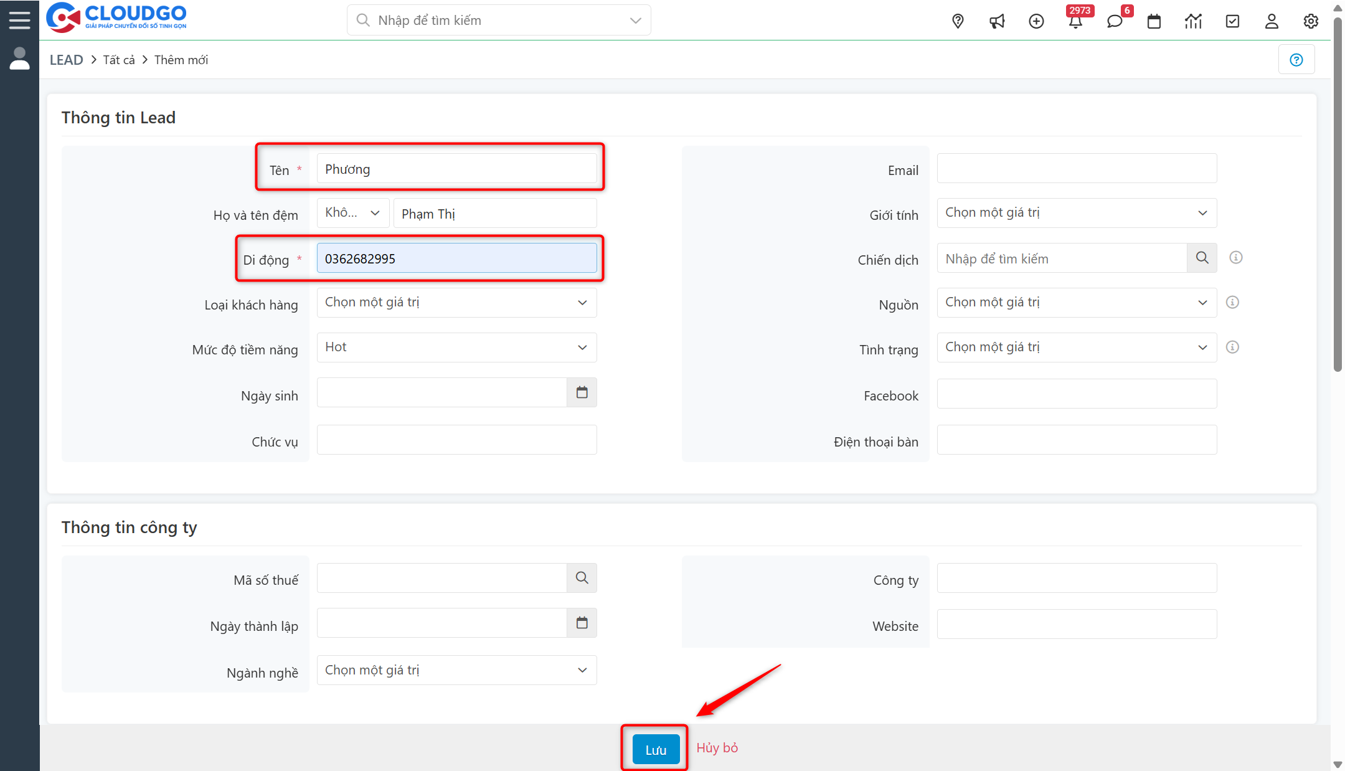The image size is (1345, 771).
Task: Open the hamburger sidebar menu
Action: click(x=19, y=20)
